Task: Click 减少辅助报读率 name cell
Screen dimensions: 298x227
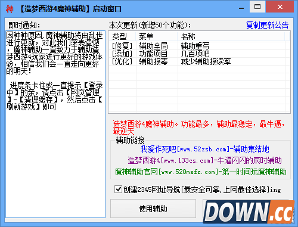Action: [206, 61]
